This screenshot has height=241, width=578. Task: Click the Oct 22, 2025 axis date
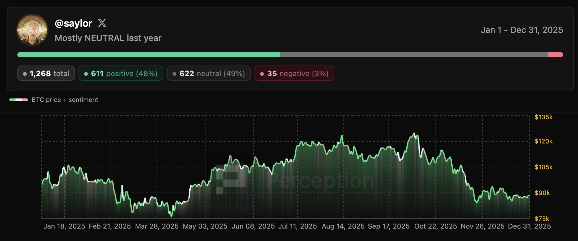(436, 226)
